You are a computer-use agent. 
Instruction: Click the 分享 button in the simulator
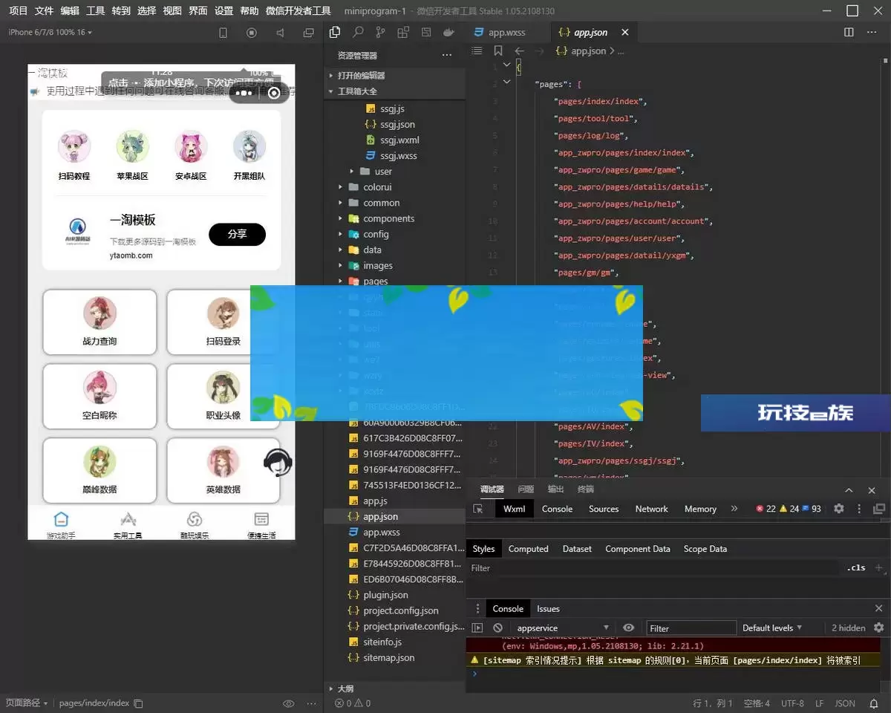click(237, 234)
